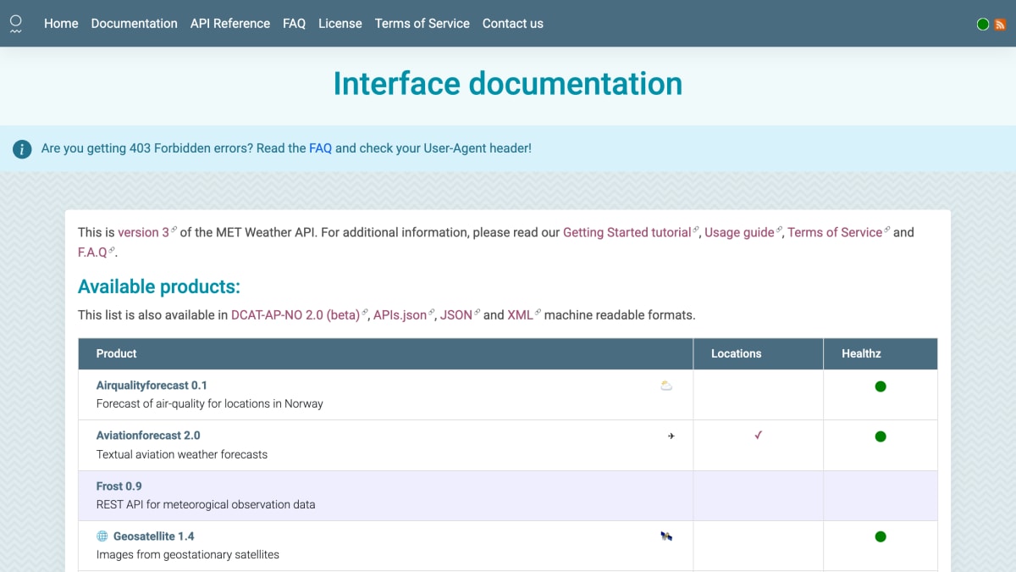Open the Documentation menu item
The height and width of the screenshot is (572, 1016).
click(x=135, y=24)
